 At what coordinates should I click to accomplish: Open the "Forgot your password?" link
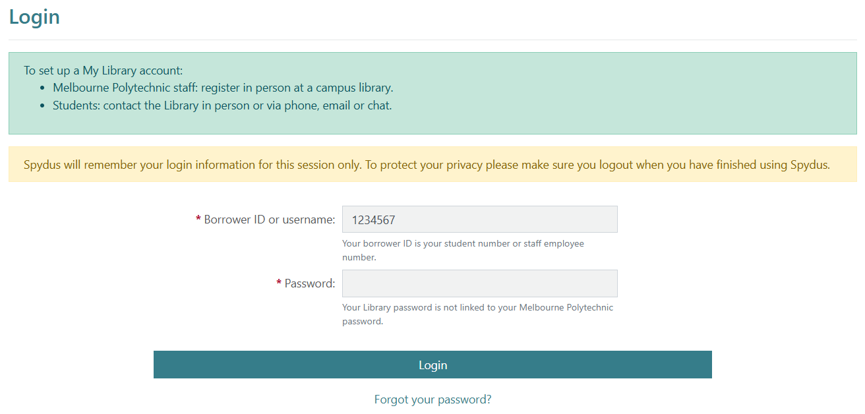pyautogui.click(x=432, y=399)
